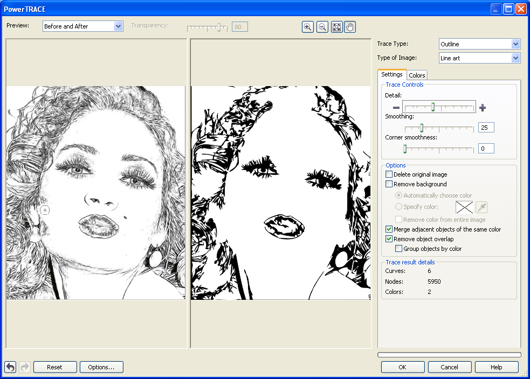Screen dimensions: 530x379
Task: Open the Preview mode dropdown
Action: (119, 26)
